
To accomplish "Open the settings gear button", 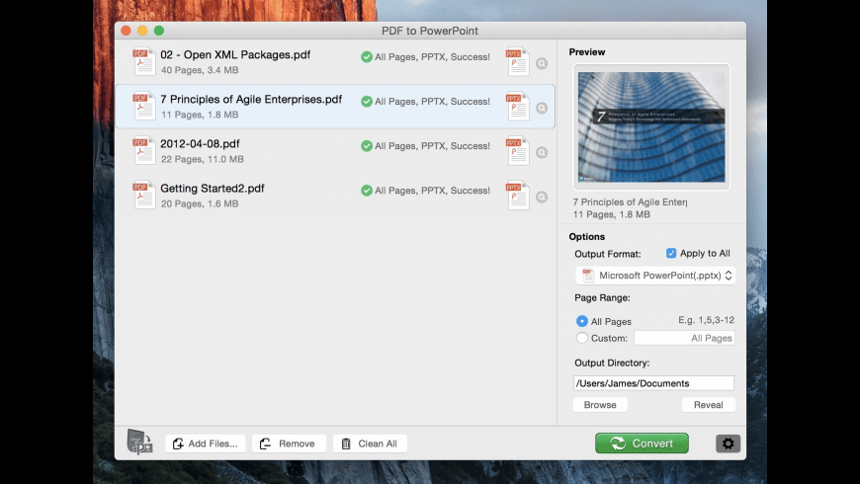I will coord(728,444).
